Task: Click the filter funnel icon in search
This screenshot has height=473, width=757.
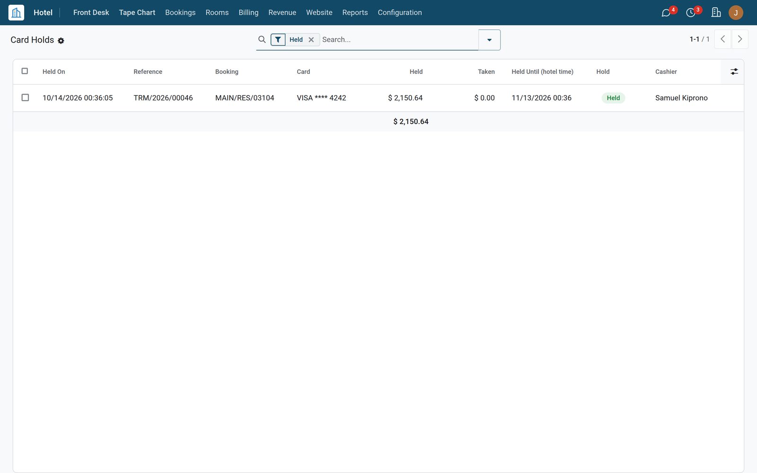Action: pos(278,40)
